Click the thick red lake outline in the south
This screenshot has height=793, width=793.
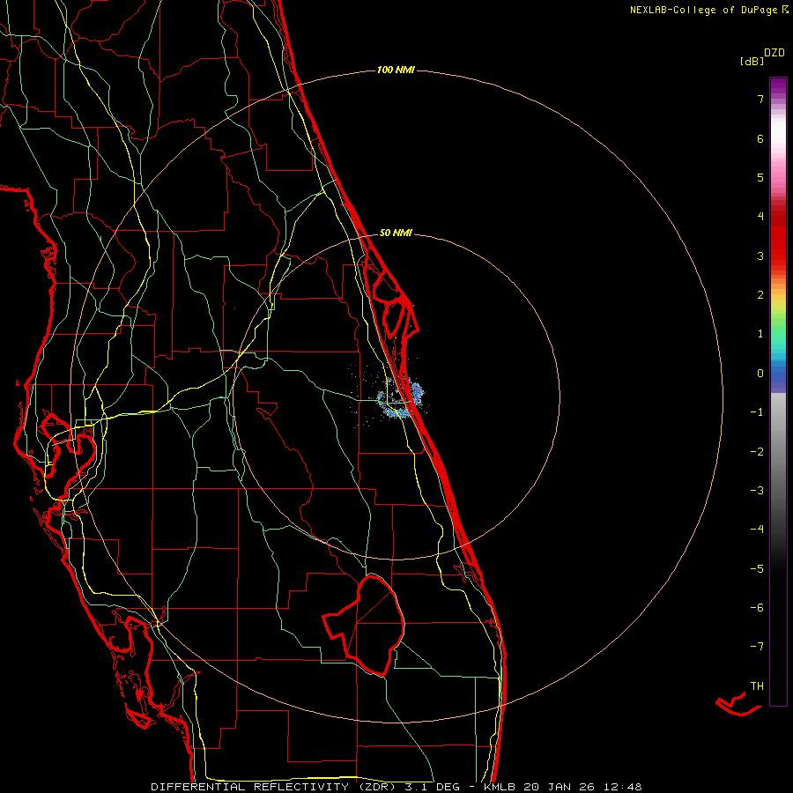tap(364, 626)
